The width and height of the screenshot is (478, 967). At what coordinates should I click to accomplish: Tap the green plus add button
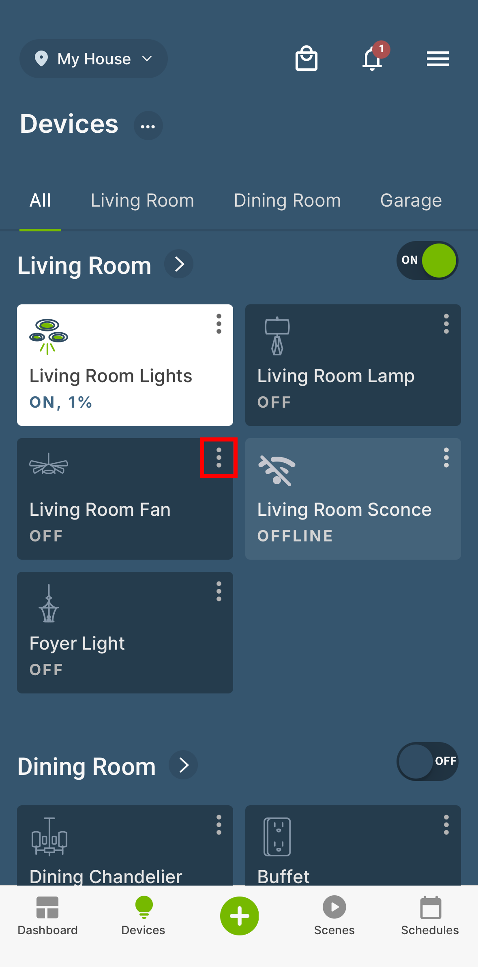pyautogui.click(x=239, y=915)
